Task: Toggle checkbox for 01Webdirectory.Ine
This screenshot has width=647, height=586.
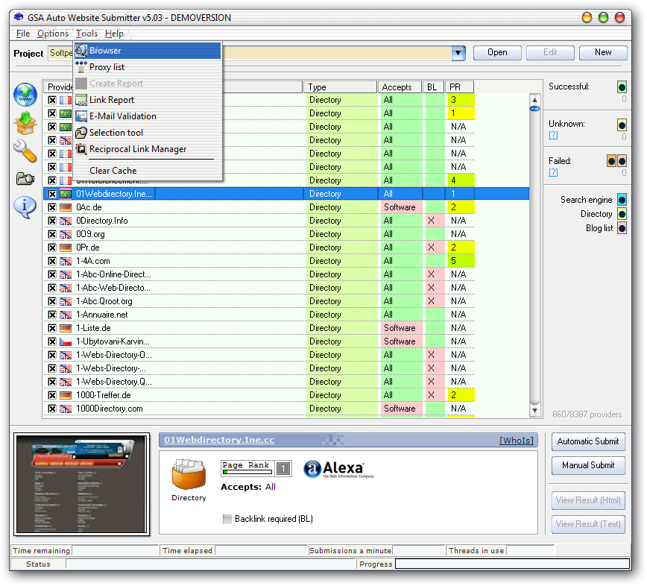Action: pyautogui.click(x=52, y=194)
